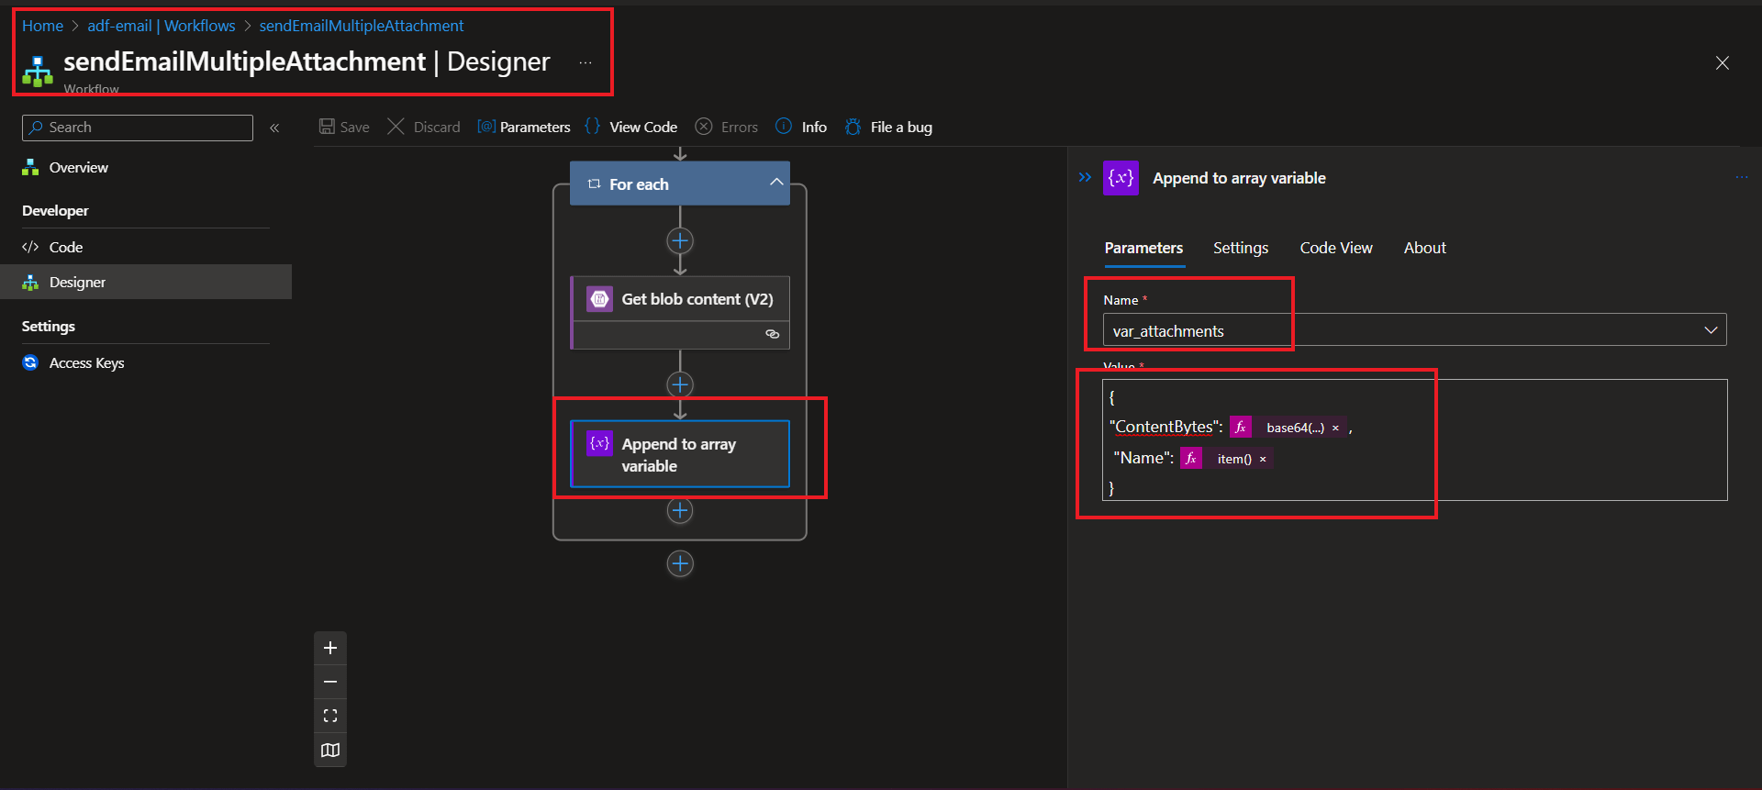The height and width of the screenshot is (790, 1762).
Task: Click the blob storage icon on Get blob content
Action: [599, 299]
